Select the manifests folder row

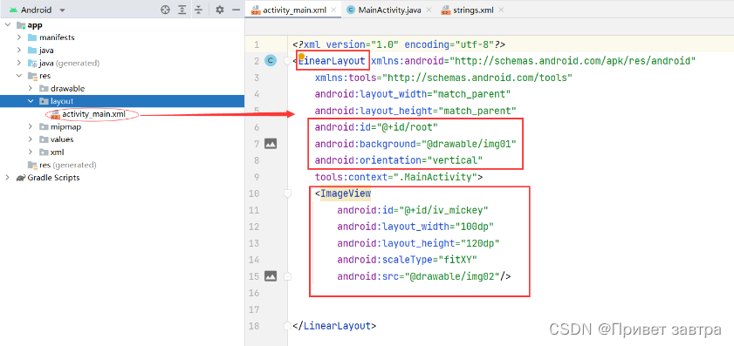(121, 37)
